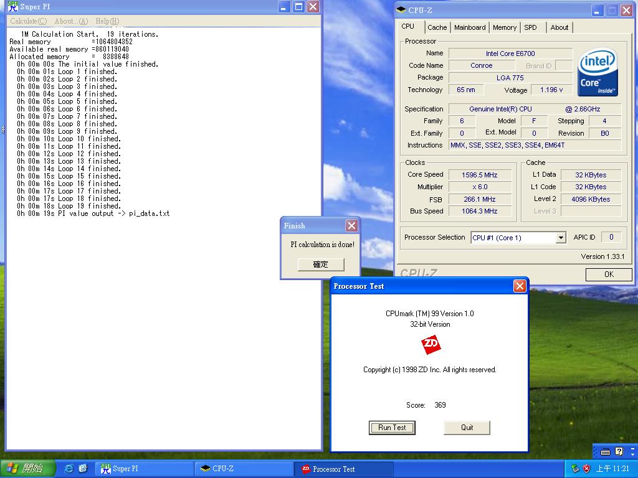Close the CPU-Z window
The width and height of the screenshot is (638, 478).
pyautogui.click(x=626, y=11)
